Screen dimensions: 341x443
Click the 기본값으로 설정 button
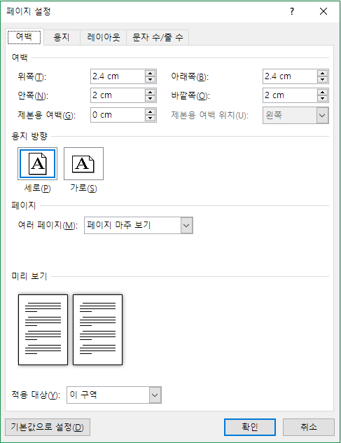click(48, 427)
